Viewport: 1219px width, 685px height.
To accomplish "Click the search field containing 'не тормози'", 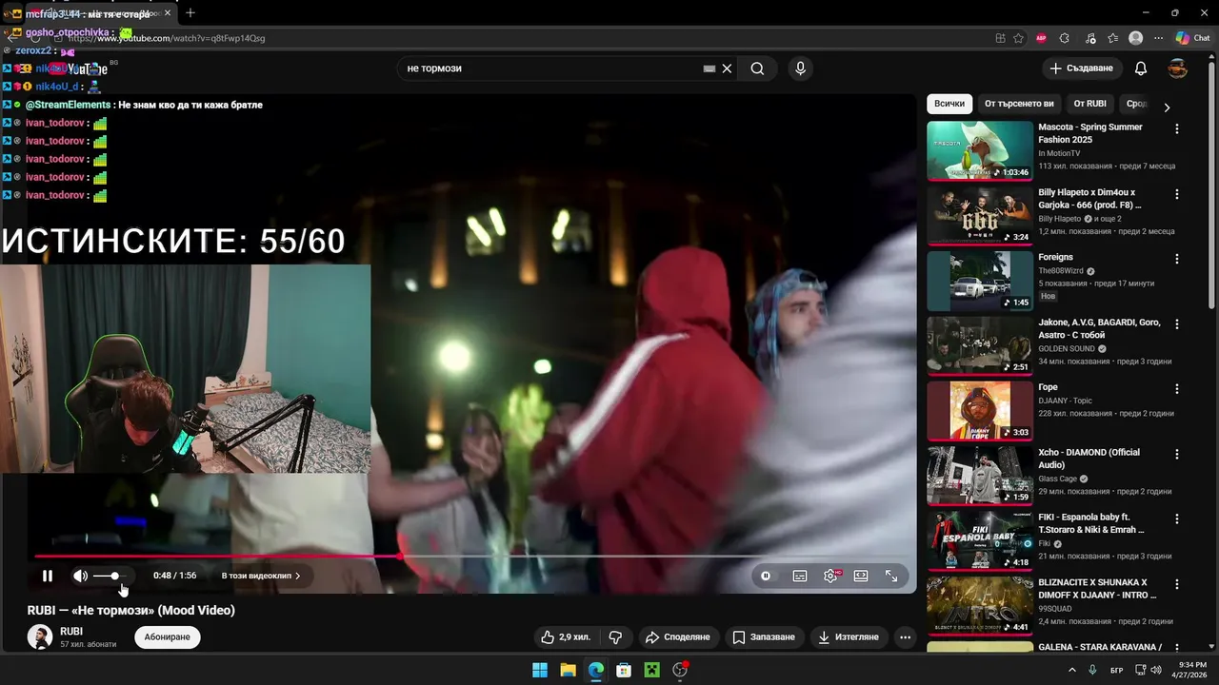I will (x=552, y=68).
